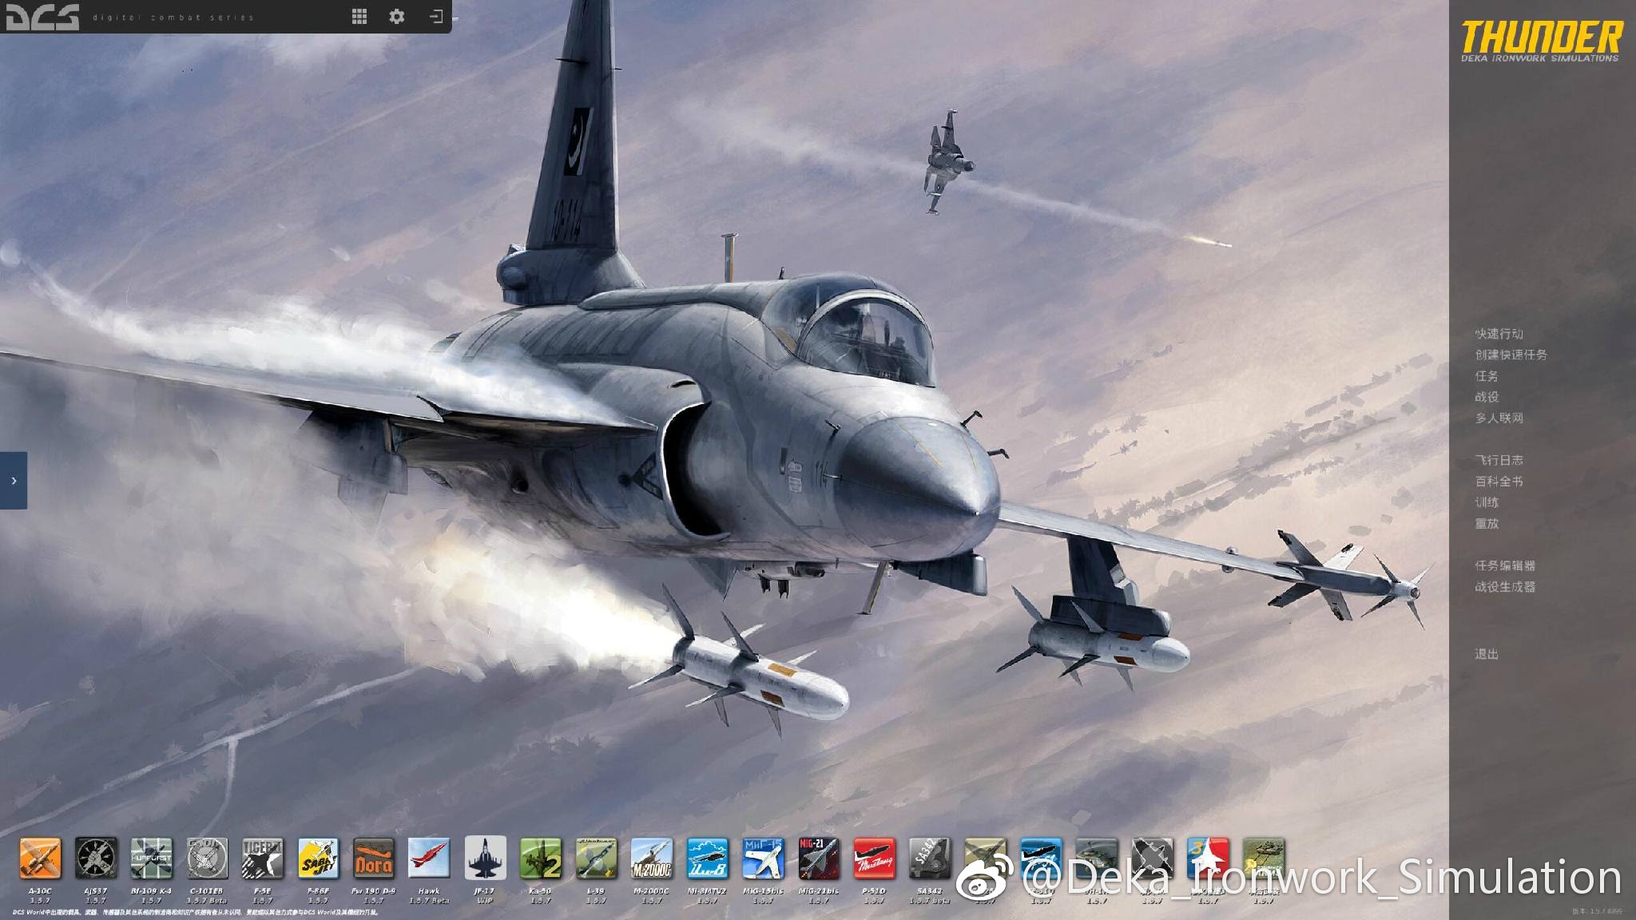The image size is (1636, 920).
Task: Click 退出 to exit the game
Action: [x=1487, y=654]
